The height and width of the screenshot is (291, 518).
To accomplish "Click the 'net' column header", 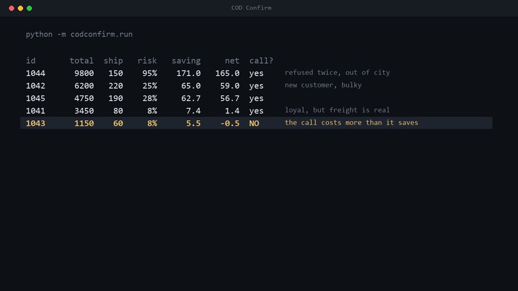I will click(232, 61).
